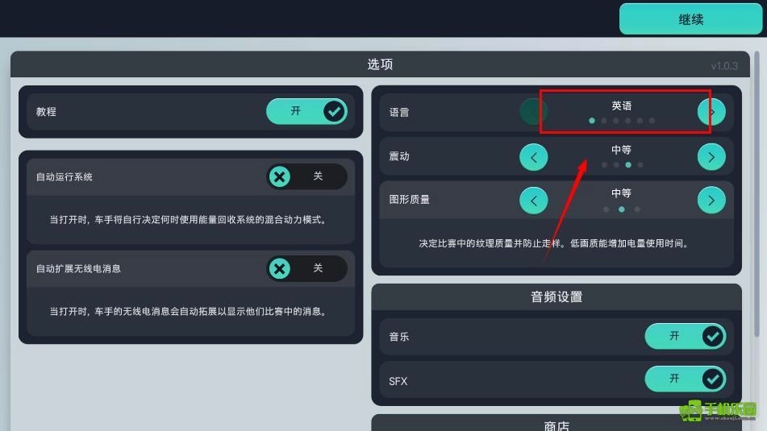Select the last dot under 图形质量
Screen dimensions: 767x431
tap(637, 209)
